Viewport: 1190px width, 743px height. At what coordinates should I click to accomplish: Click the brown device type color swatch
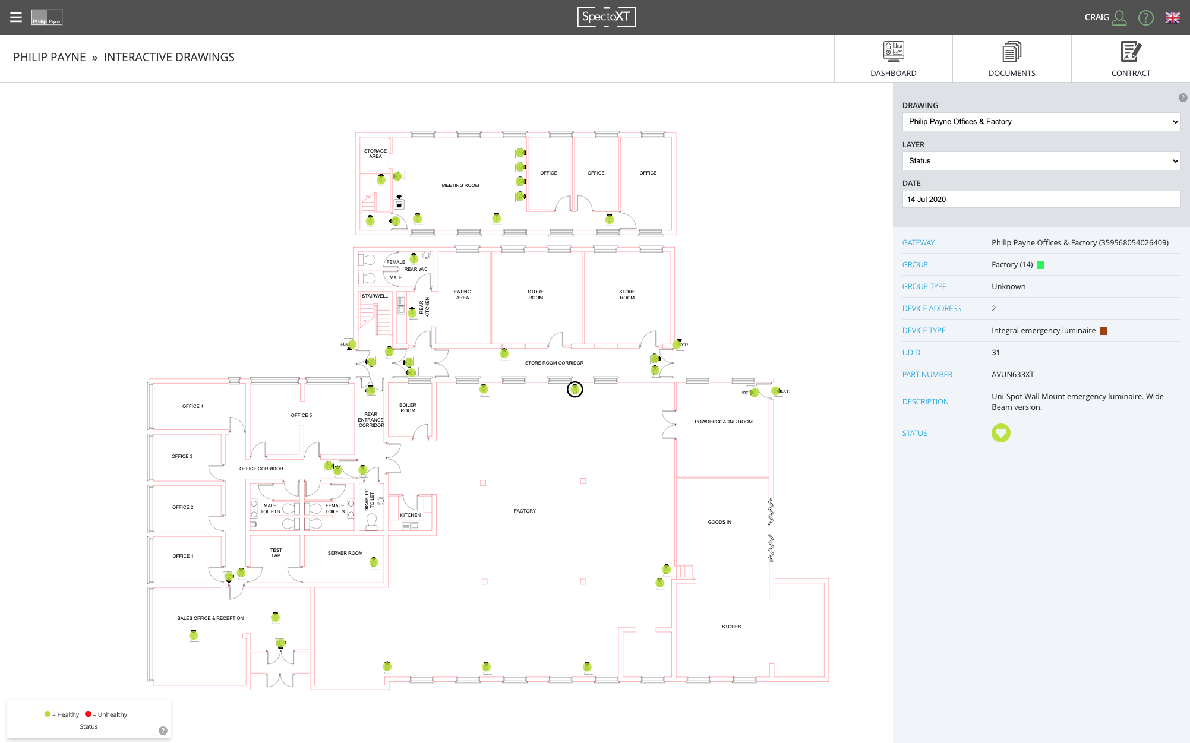coord(1103,331)
